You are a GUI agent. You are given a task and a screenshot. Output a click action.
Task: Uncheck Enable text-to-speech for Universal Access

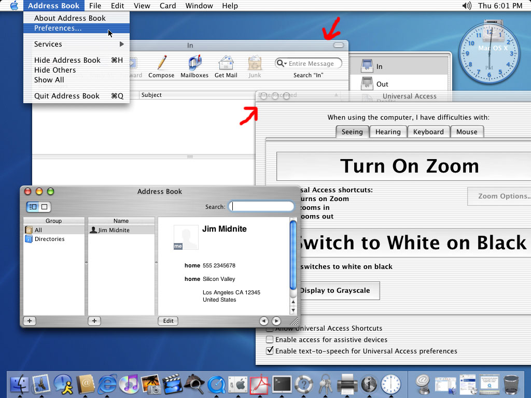(x=270, y=351)
